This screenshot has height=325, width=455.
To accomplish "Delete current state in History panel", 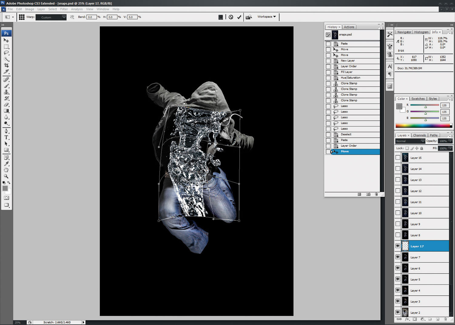I will (376, 194).
